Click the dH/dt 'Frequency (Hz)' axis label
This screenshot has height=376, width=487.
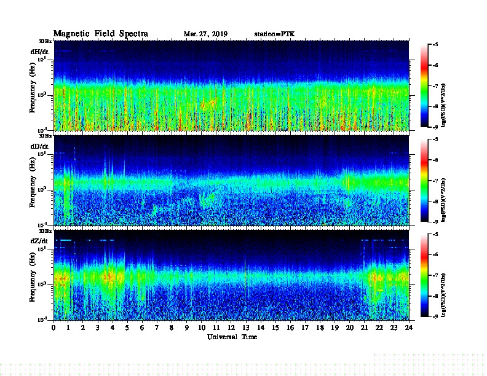click(33, 88)
